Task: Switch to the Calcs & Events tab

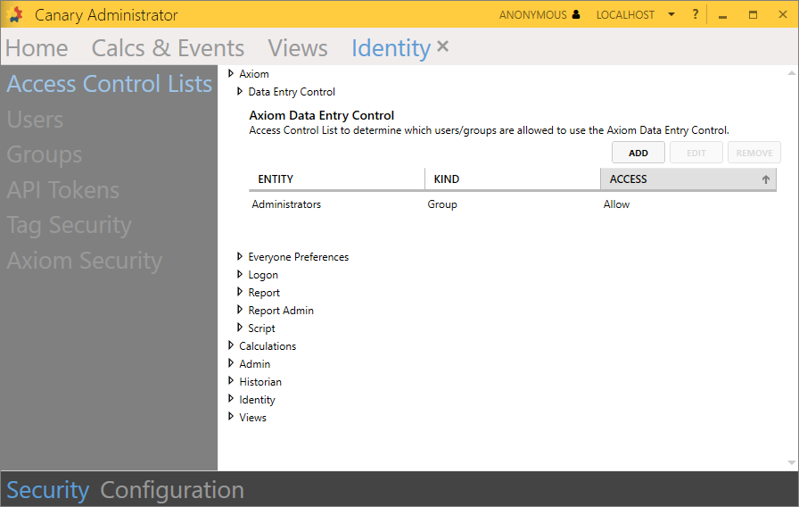Action: coord(168,48)
